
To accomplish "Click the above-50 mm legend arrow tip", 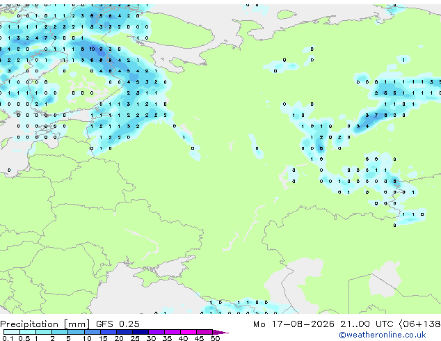I will [x=220, y=332].
